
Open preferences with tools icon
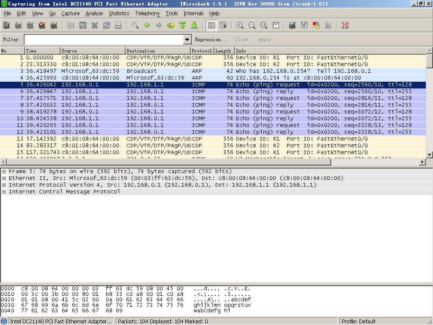pyautogui.click(x=328, y=25)
